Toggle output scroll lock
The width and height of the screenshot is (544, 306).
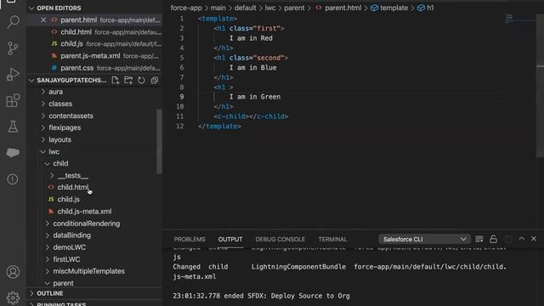(x=493, y=239)
